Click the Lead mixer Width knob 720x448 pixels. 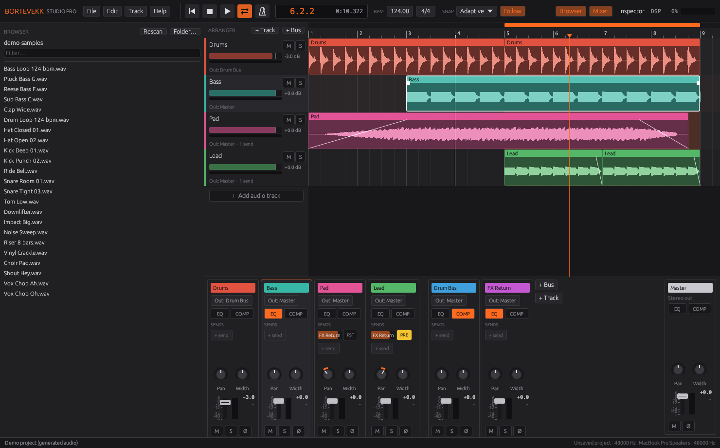(403, 374)
